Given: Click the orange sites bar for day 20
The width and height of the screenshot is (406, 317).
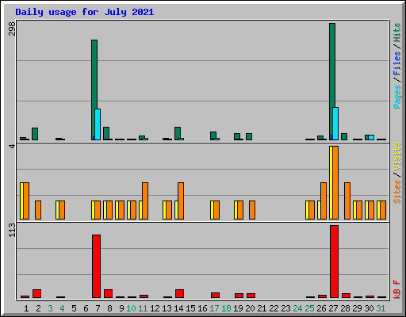Looking at the screenshot, I should 252,210.
